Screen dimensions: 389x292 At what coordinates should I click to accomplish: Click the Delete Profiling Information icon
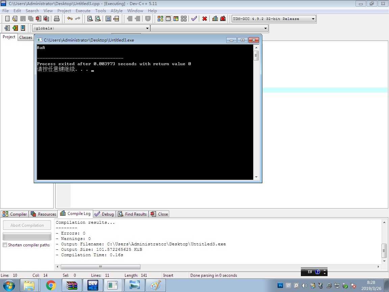pyautogui.click(x=223, y=19)
